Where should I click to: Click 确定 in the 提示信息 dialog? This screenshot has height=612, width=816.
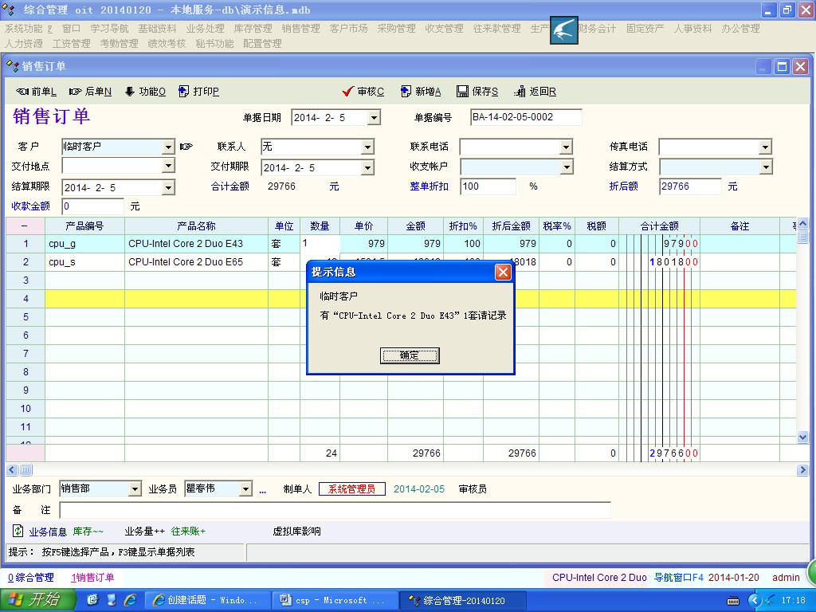click(410, 355)
